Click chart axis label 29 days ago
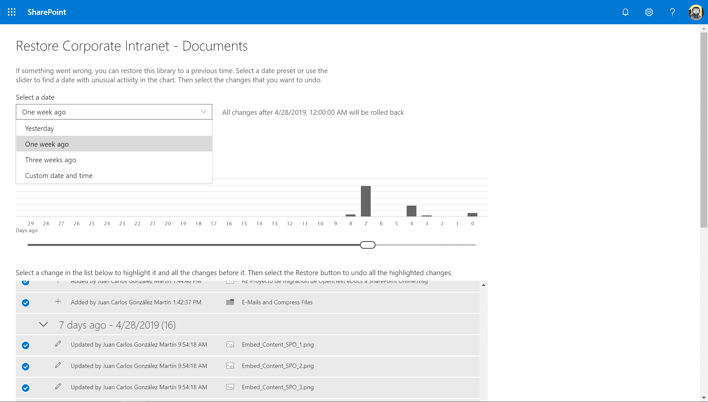Viewport: 708px width, 402px height. [31, 224]
